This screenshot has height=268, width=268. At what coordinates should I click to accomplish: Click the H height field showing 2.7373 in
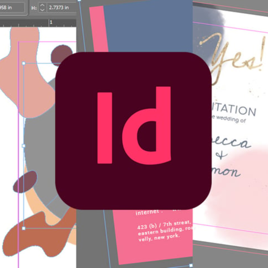(x=61, y=8)
